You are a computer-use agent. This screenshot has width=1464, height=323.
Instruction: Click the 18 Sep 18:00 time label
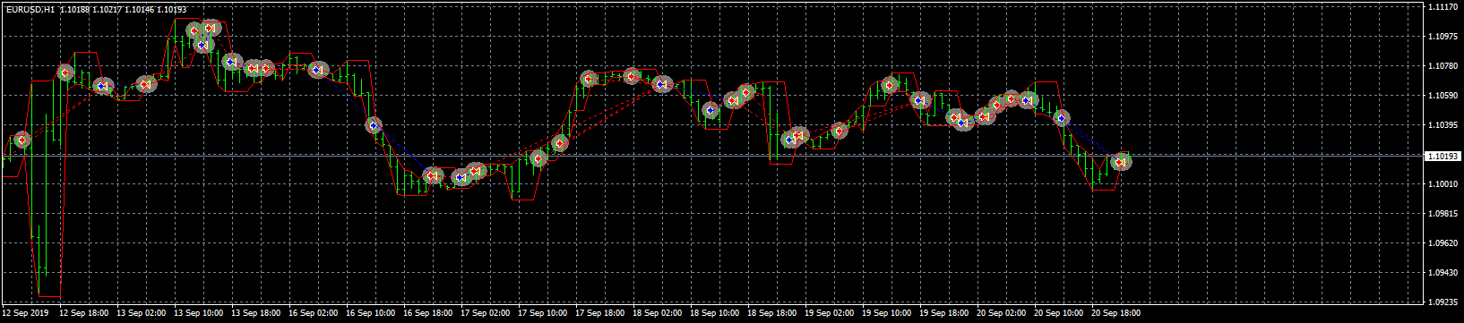click(x=773, y=314)
